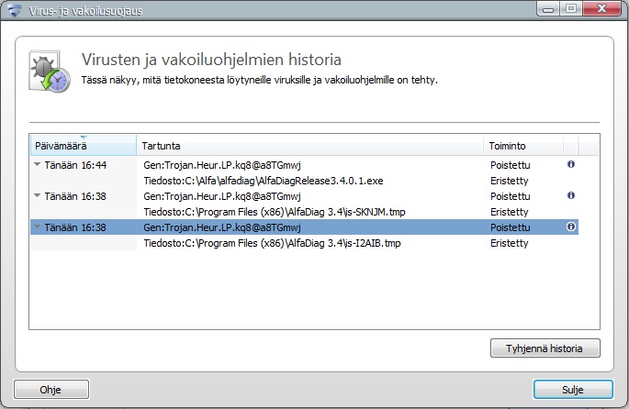
Task: Click info icon for the 16:44 detection
Action: coord(570,165)
